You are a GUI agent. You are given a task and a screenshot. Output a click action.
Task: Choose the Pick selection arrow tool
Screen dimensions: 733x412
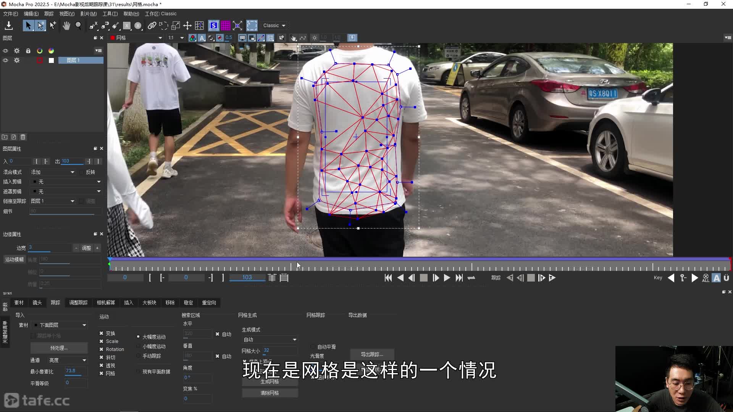28,26
